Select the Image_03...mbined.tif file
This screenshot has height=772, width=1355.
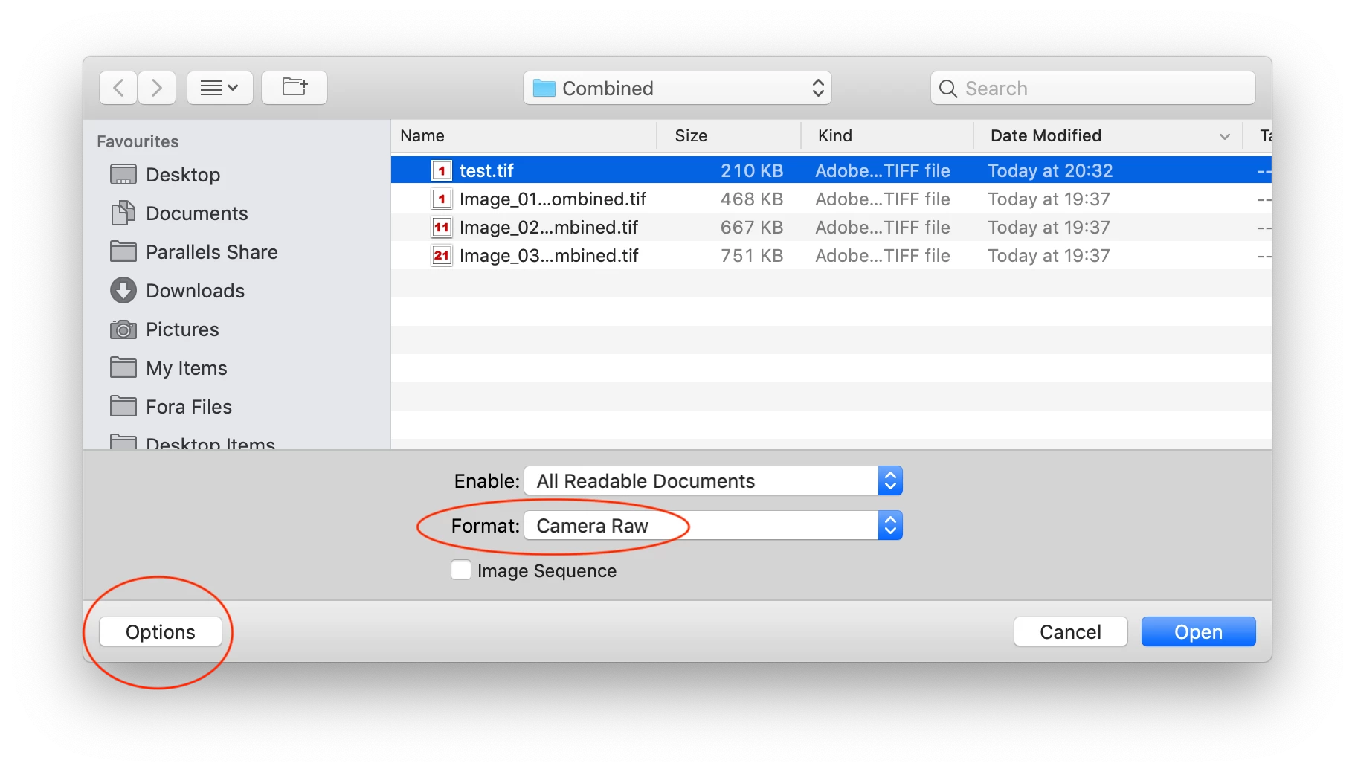[x=831, y=255]
